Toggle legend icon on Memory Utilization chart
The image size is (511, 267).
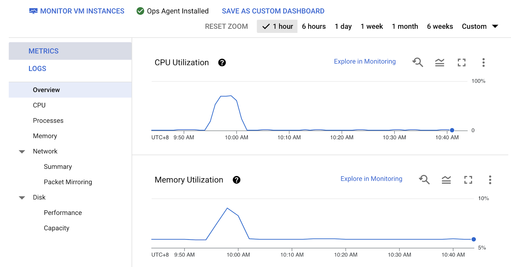coord(446,180)
